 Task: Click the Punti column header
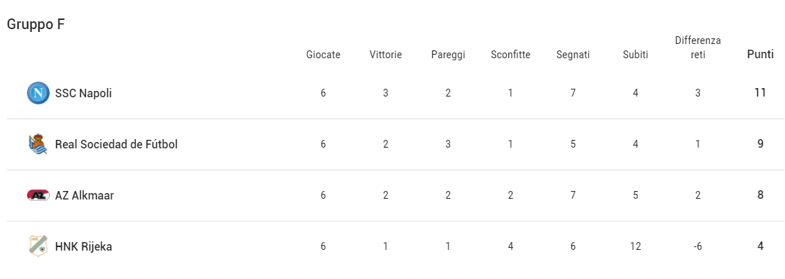760,54
